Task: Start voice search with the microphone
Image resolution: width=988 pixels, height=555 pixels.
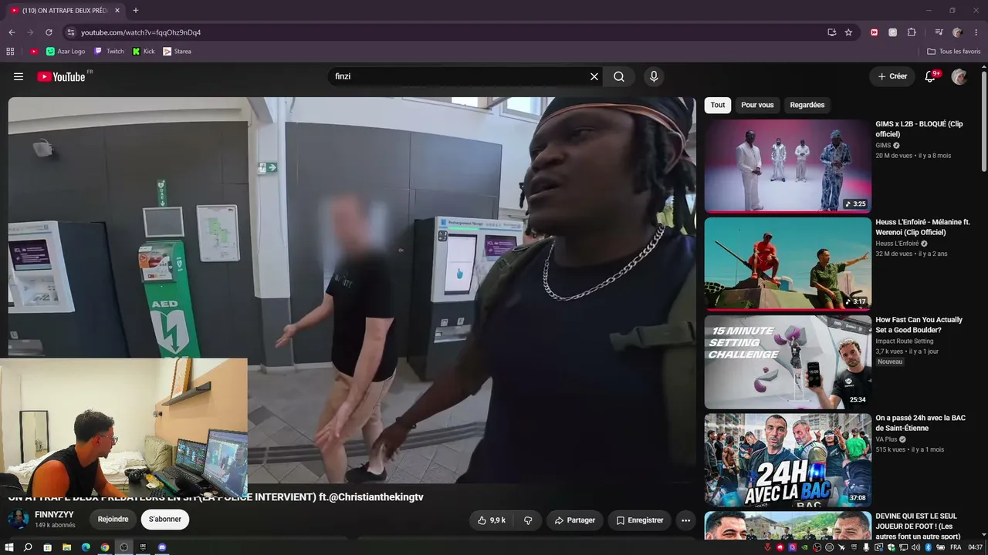Action: tap(654, 76)
